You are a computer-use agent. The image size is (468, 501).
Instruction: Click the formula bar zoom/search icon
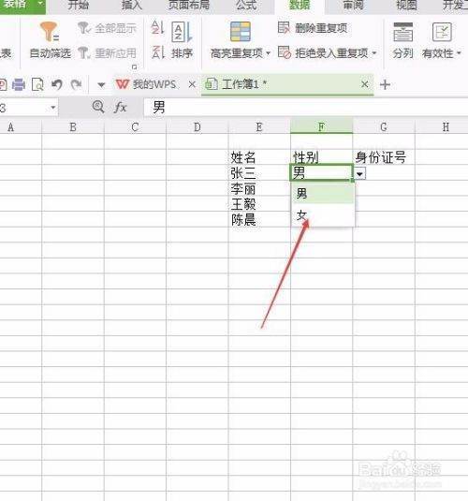pyautogui.click(x=98, y=107)
